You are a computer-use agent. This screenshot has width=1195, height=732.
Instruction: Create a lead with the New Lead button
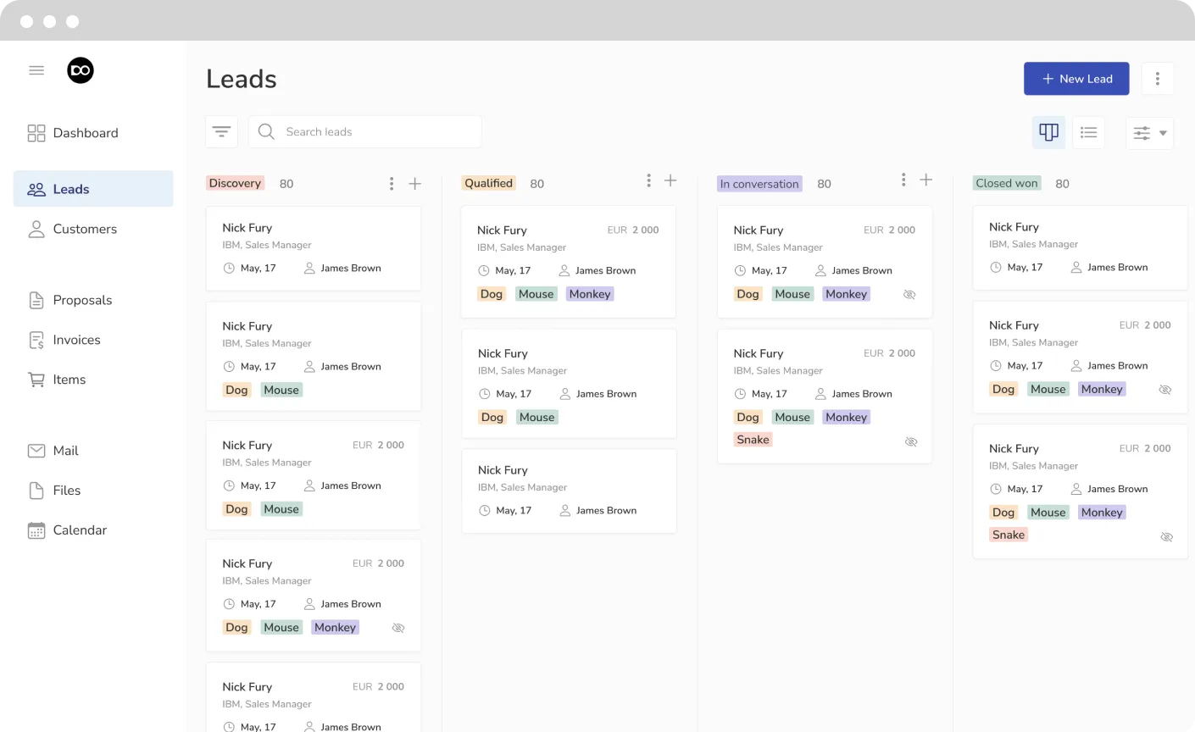1076,78
